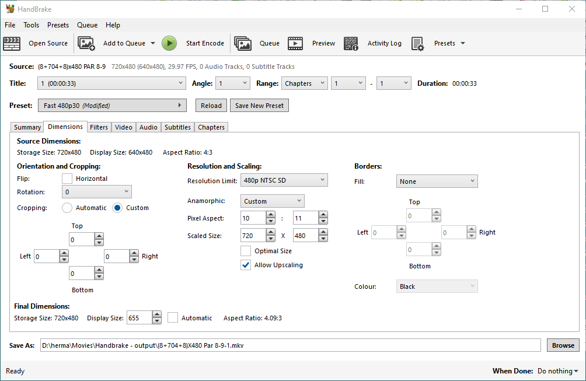Increase the Left crop value stepper
The width and height of the screenshot is (586, 381).
pyautogui.click(x=64, y=253)
